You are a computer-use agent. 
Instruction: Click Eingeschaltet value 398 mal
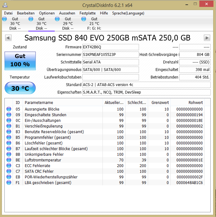click(x=195, y=70)
